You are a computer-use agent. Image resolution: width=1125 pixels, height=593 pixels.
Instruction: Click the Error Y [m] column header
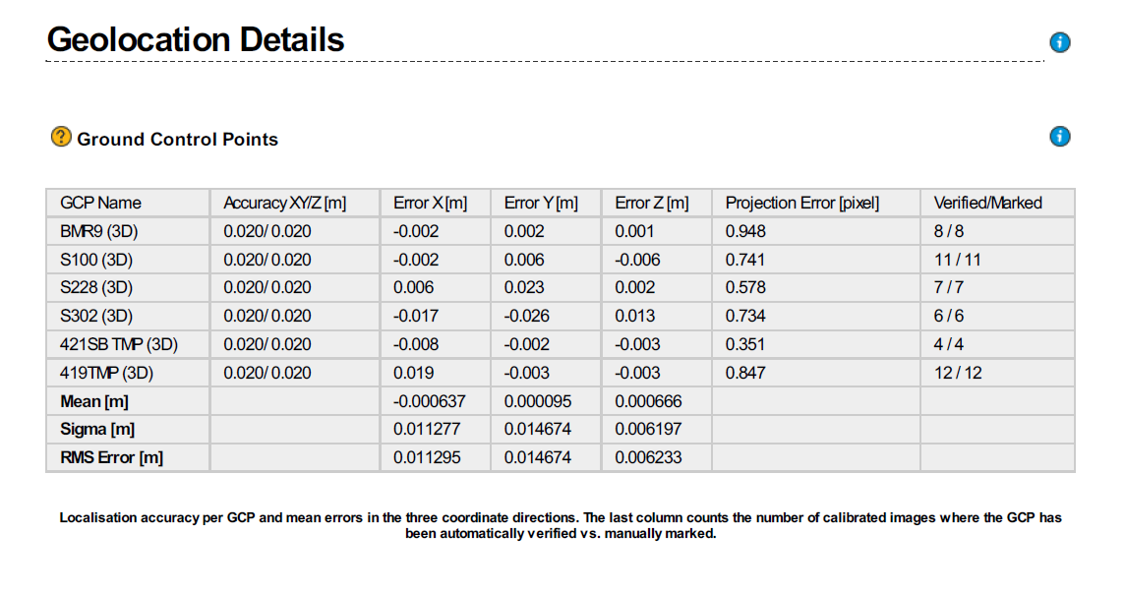[540, 204]
